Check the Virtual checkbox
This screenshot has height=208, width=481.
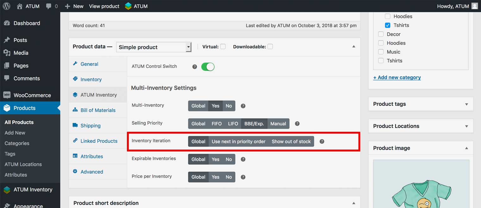tap(223, 46)
